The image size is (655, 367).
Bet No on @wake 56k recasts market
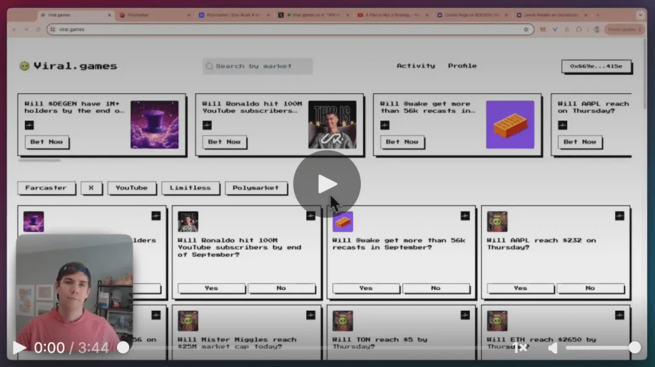435,288
